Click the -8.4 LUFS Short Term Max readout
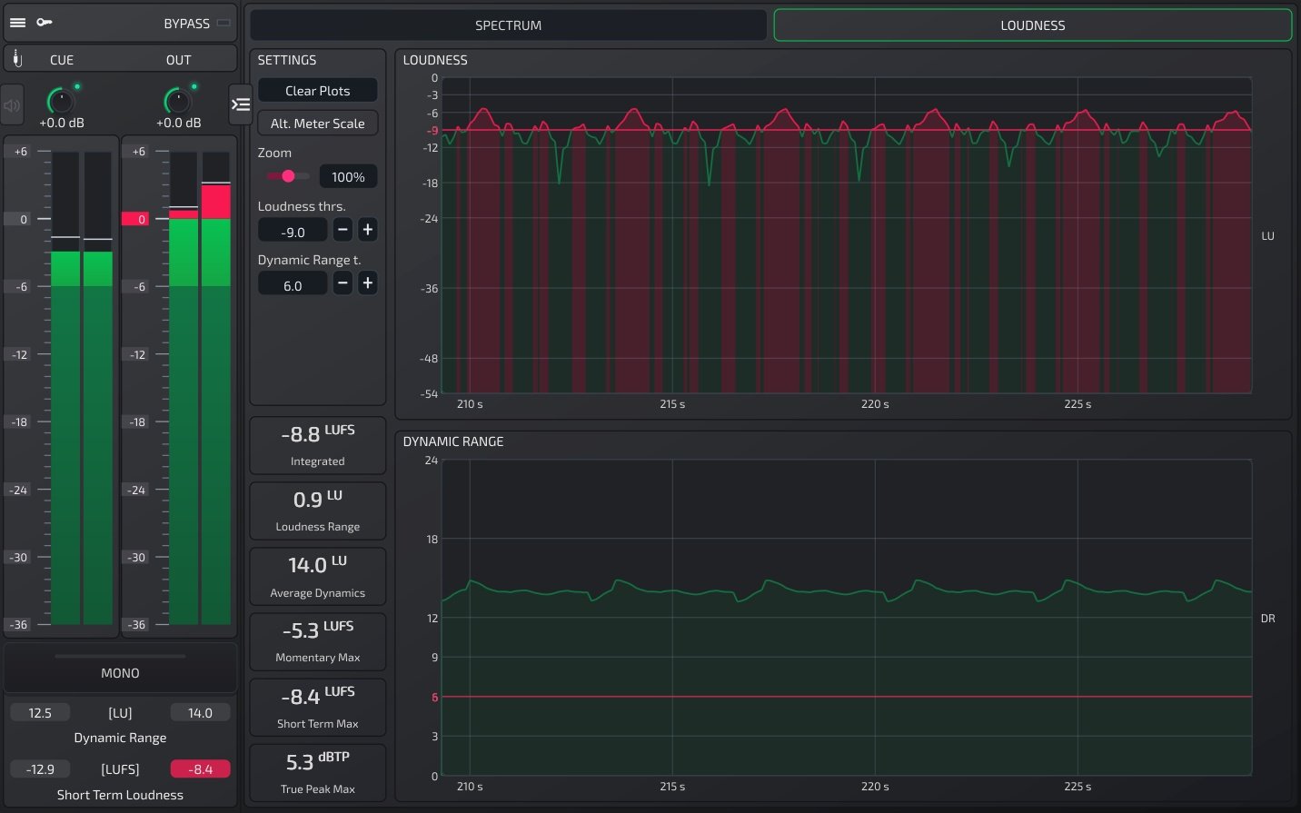This screenshot has height=813, width=1301. [x=318, y=707]
